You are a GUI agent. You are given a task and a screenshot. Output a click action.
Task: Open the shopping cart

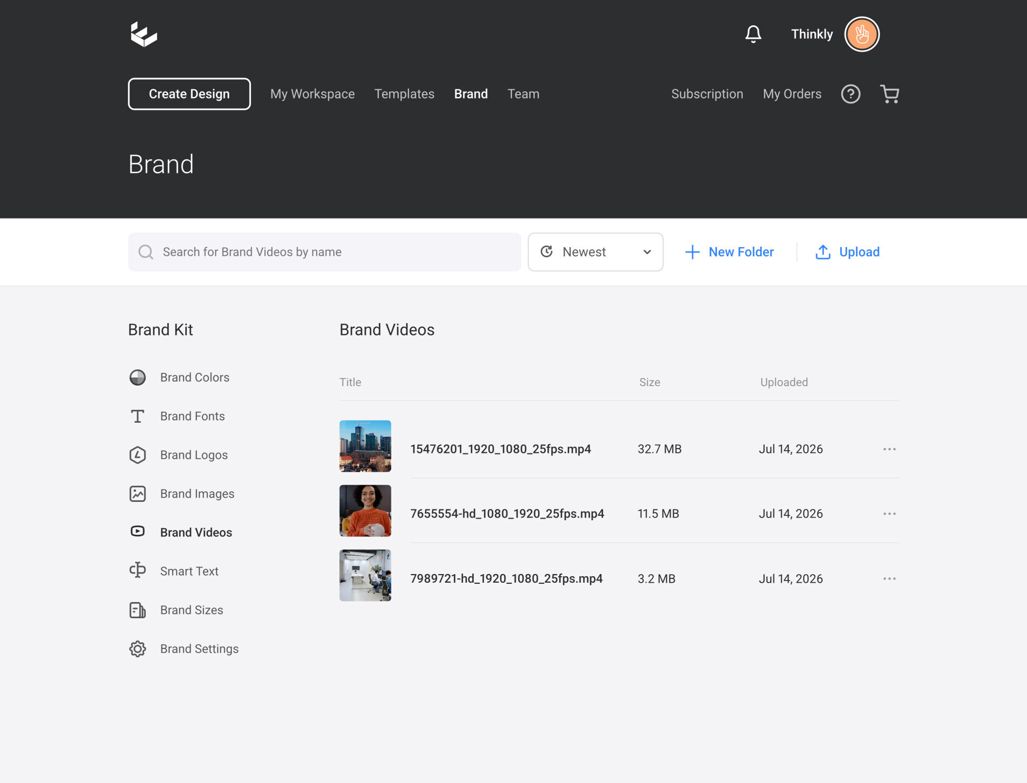click(x=889, y=94)
